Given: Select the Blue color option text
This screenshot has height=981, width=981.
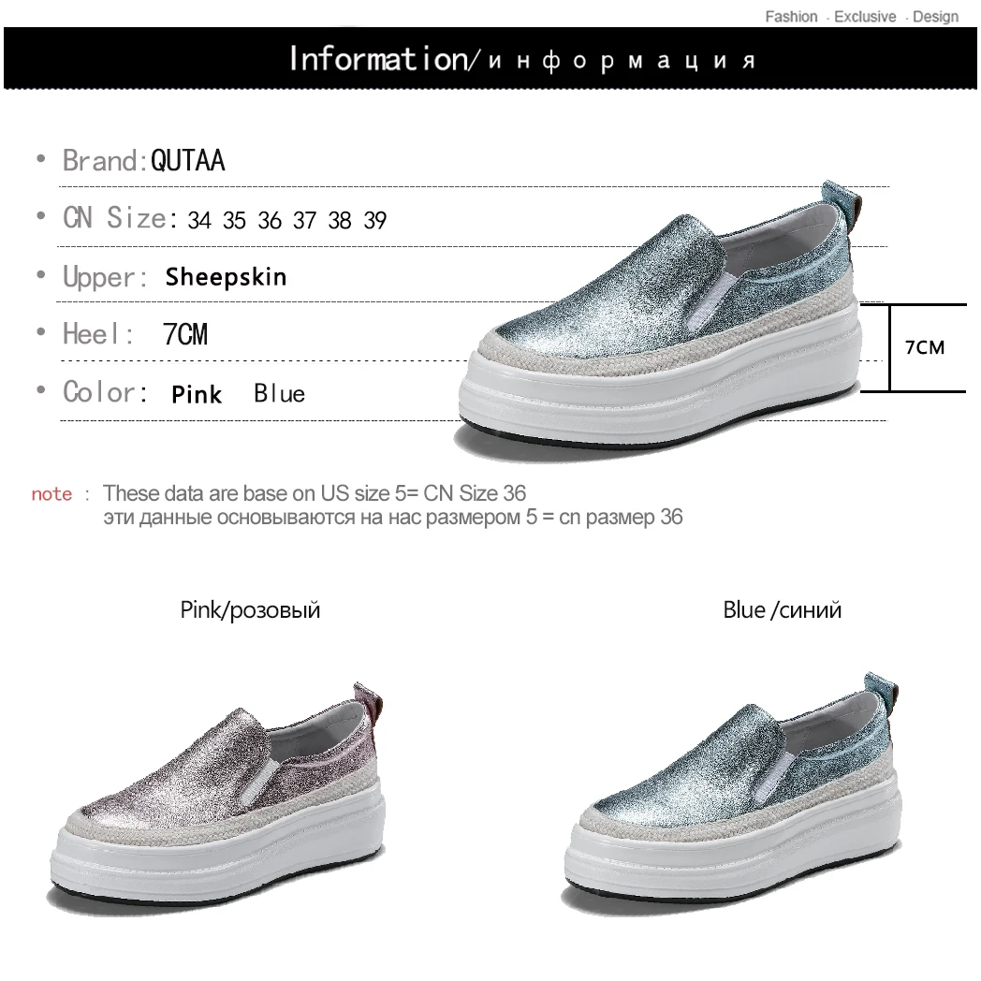Looking at the screenshot, I should [279, 393].
